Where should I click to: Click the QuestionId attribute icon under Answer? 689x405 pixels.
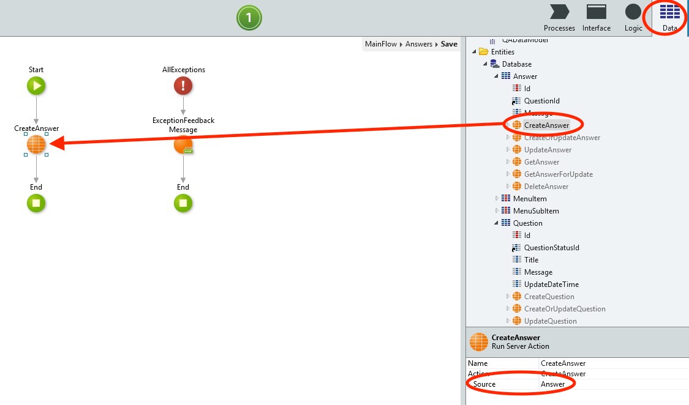516,101
